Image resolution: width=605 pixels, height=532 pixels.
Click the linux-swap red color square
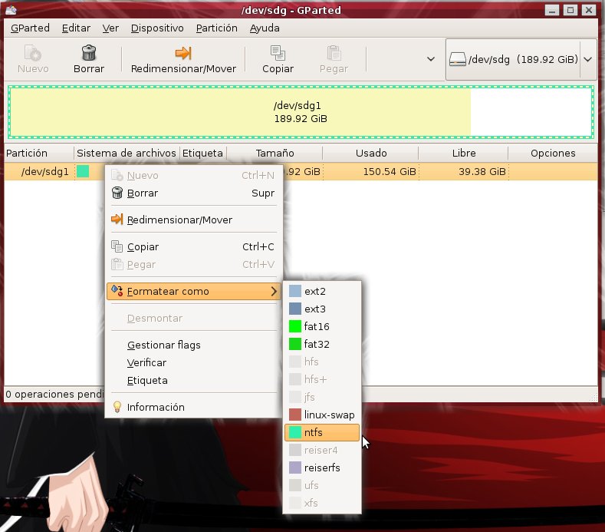pyautogui.click(x=295, y=415)
